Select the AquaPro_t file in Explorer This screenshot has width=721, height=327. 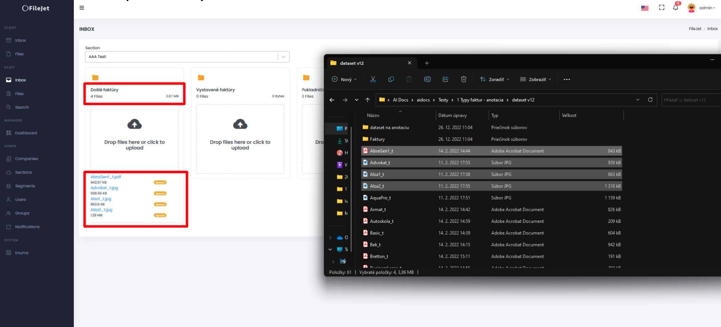point(380,198)
